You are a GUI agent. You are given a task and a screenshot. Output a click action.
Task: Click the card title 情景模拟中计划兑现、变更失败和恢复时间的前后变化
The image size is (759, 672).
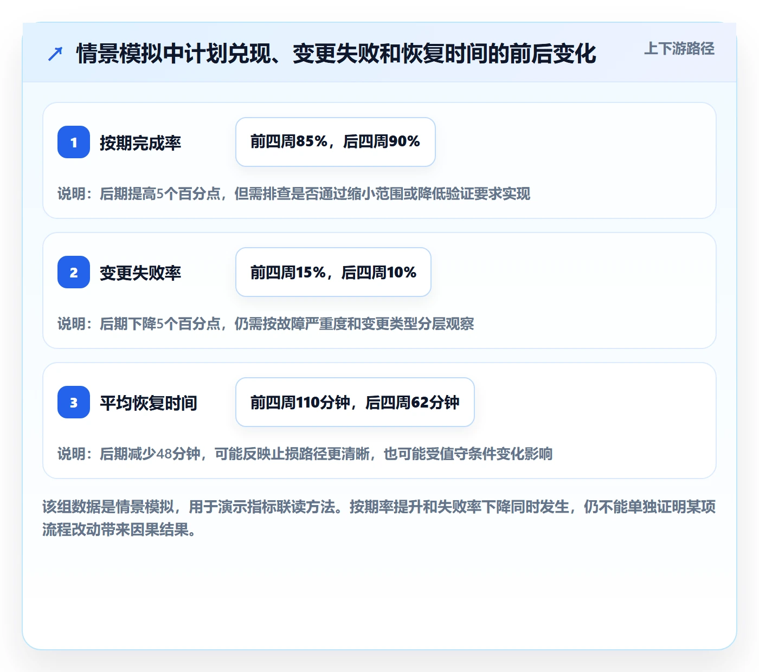[x=336, y=54]
